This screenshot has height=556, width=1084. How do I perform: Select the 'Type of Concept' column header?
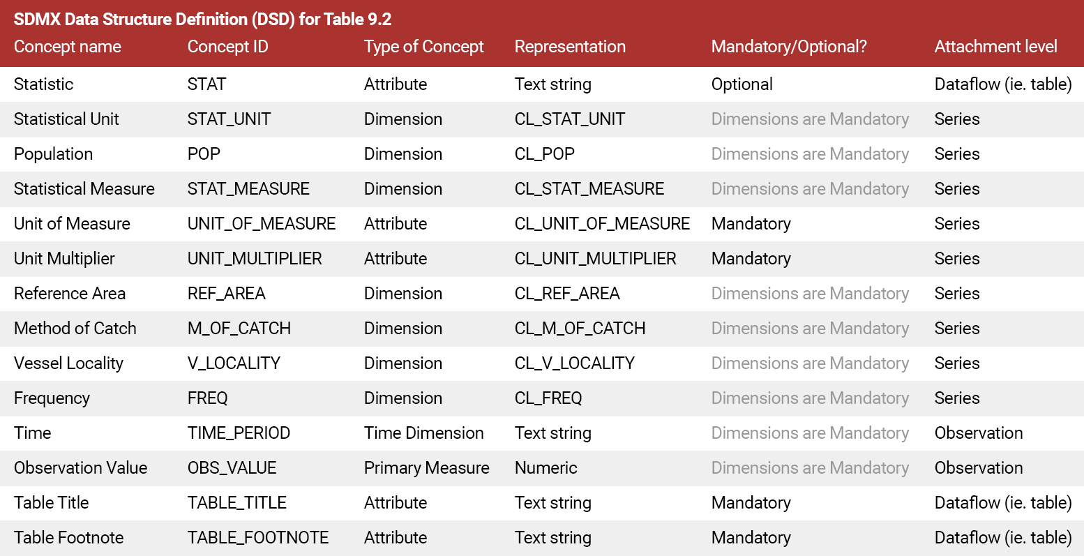pos(423,47)
